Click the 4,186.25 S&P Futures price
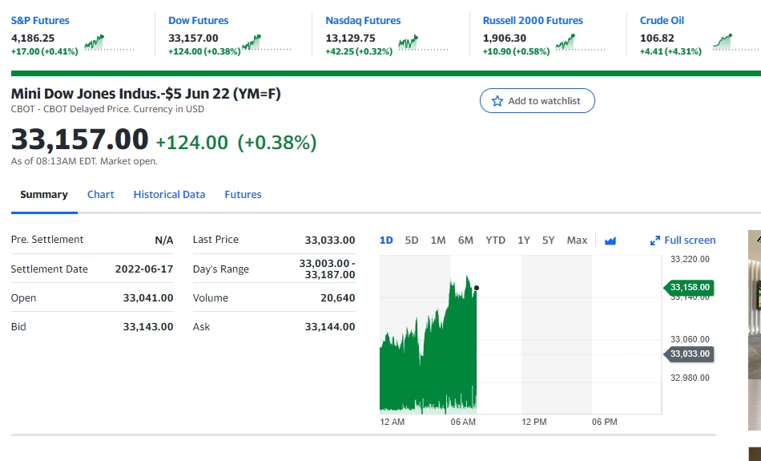The width and height of the screenshot is (761, 461). [33, 38]
